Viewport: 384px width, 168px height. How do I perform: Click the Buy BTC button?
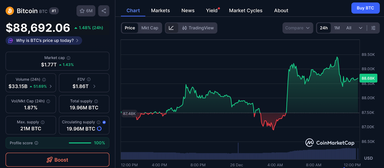coord(365,8)
